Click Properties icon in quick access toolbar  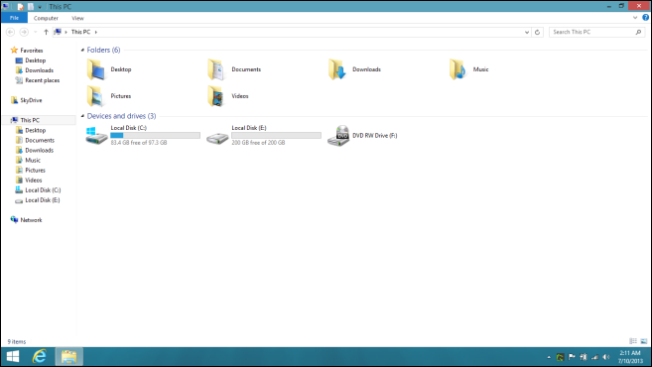(21, 7)
